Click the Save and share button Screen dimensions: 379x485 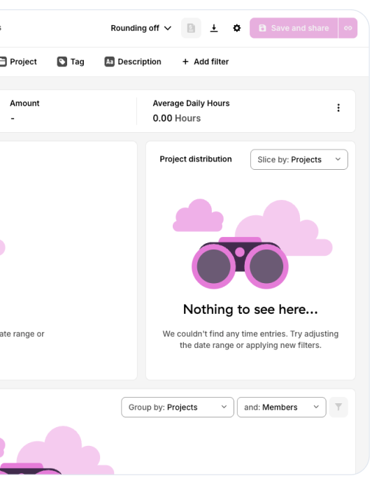(294, 28)
